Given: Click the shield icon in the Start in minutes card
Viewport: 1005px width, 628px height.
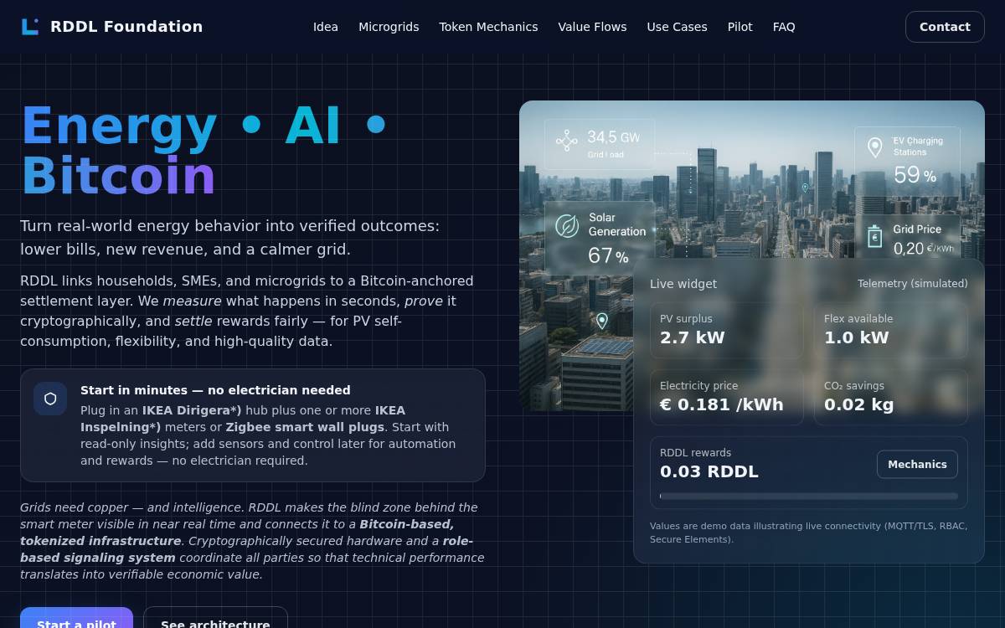Looking at the screenshot, I should point(50,399).
